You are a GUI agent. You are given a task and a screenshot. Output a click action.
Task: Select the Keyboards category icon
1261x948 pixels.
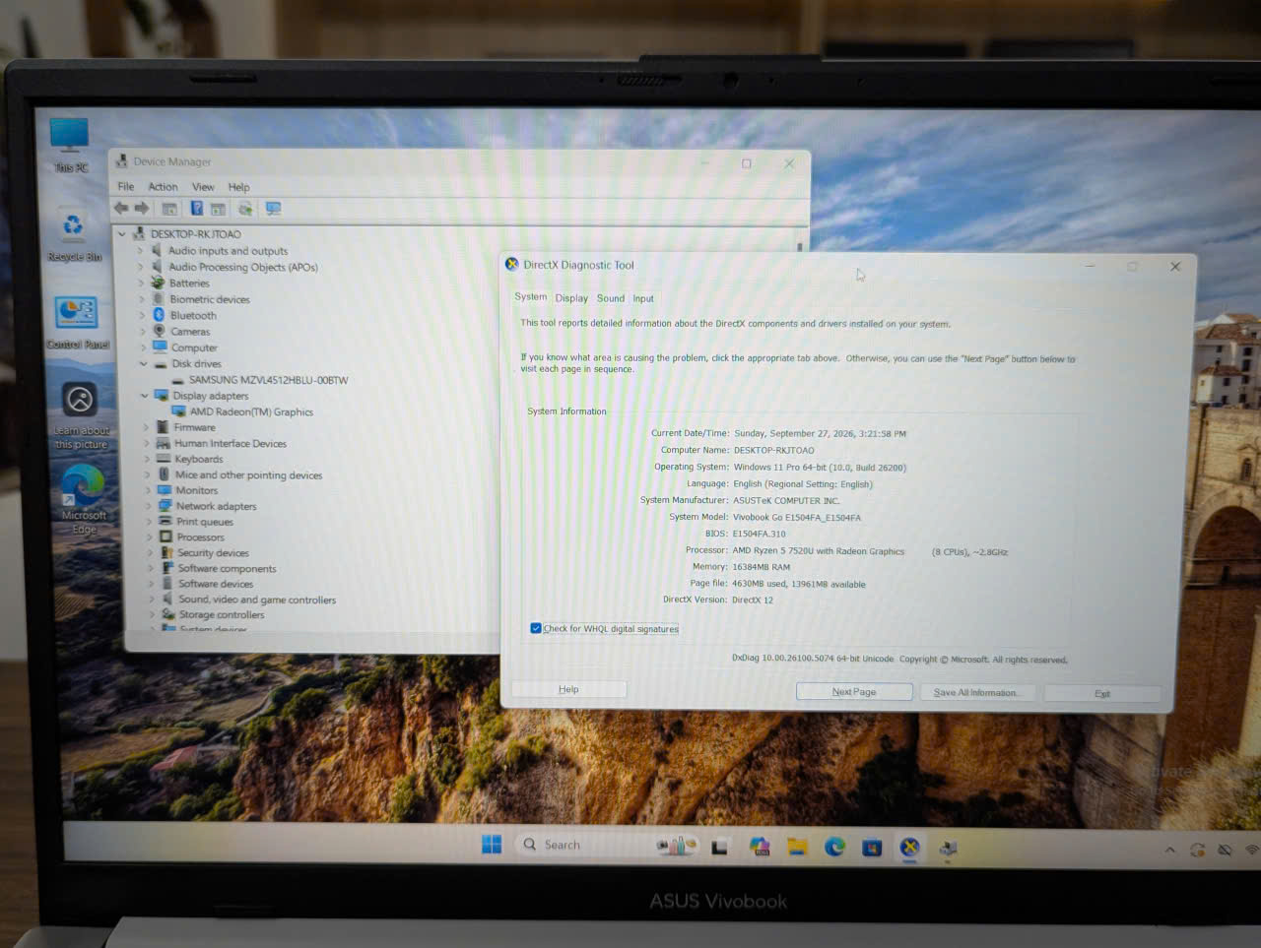point(164,459)
